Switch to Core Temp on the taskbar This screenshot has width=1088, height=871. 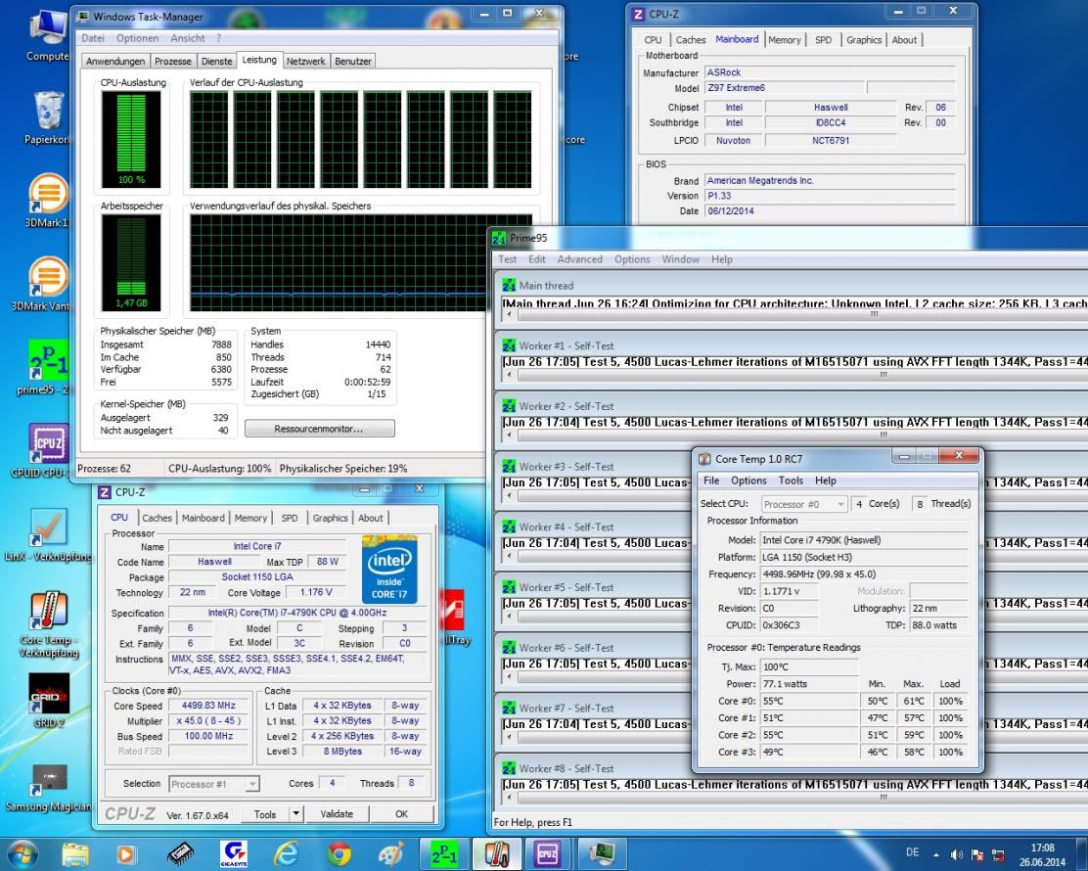pos(497,853)
